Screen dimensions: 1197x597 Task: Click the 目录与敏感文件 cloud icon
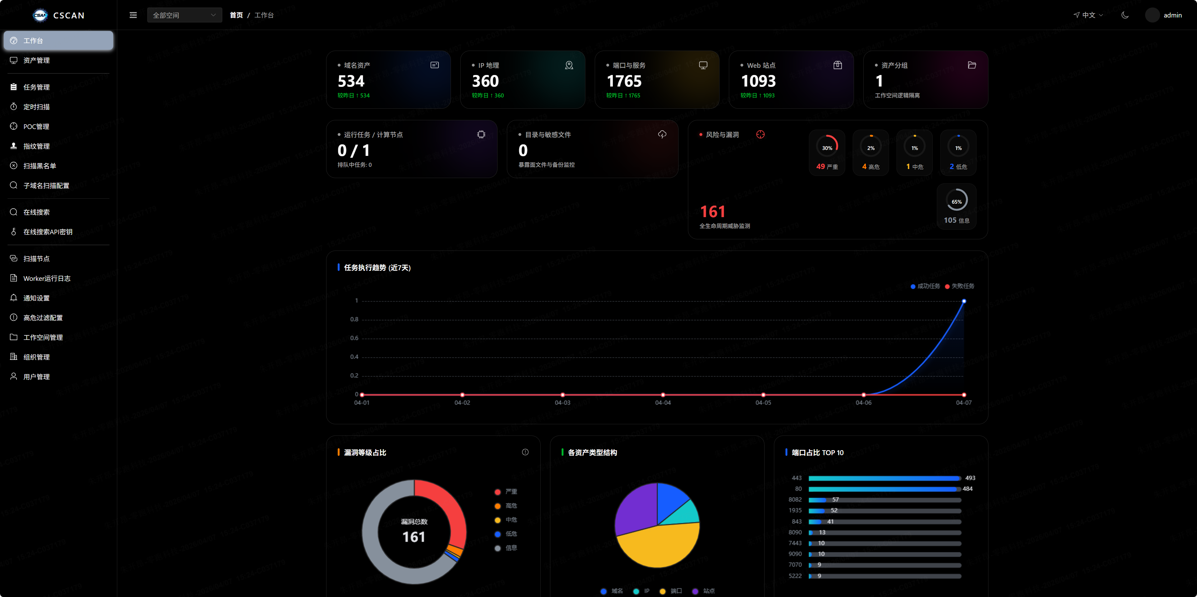[x=662, y=135]
